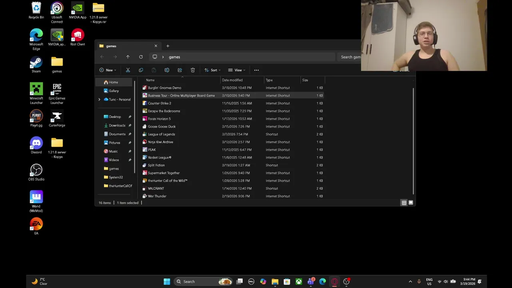Click the Share icon in Explorer toolbar
The image size is (512, 288).
point(180,70)
